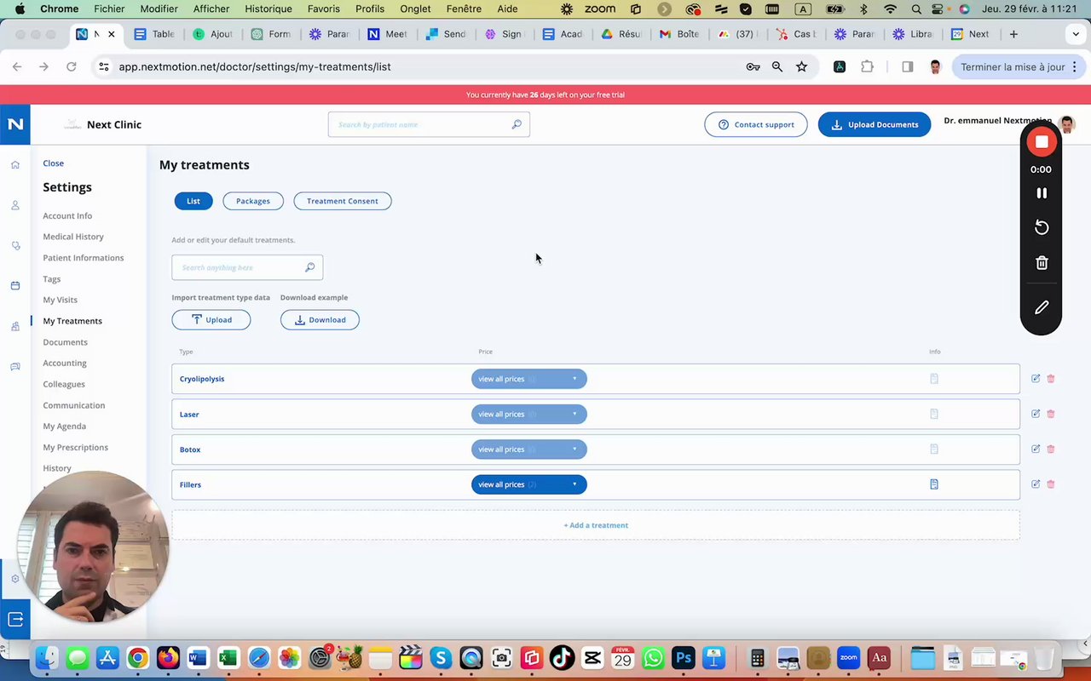Image resolution: width=1091 pixels, height=681 pixels.
Task: Restart the recording with rewind icon
Action: click(1042, 227)
